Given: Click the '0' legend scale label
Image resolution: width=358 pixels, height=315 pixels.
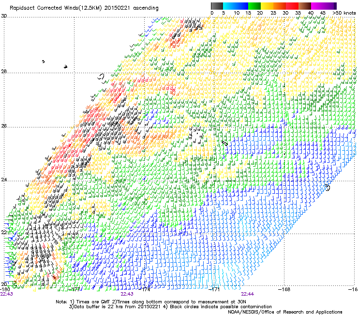Looking at the screenshot, I should [x=212, y=13].
